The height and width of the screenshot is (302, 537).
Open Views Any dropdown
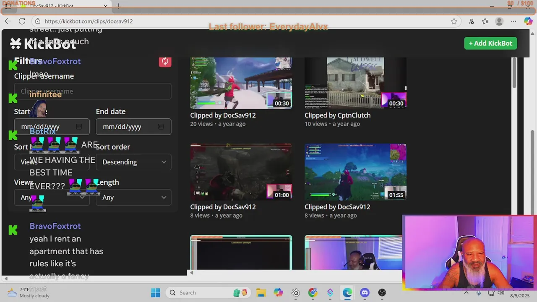click(52, 198)
